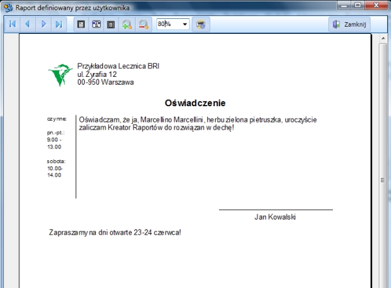Viewport: 391px width, 288px height.
Task: Zoom in with magnifier plus icon
Action: point(127,24)
